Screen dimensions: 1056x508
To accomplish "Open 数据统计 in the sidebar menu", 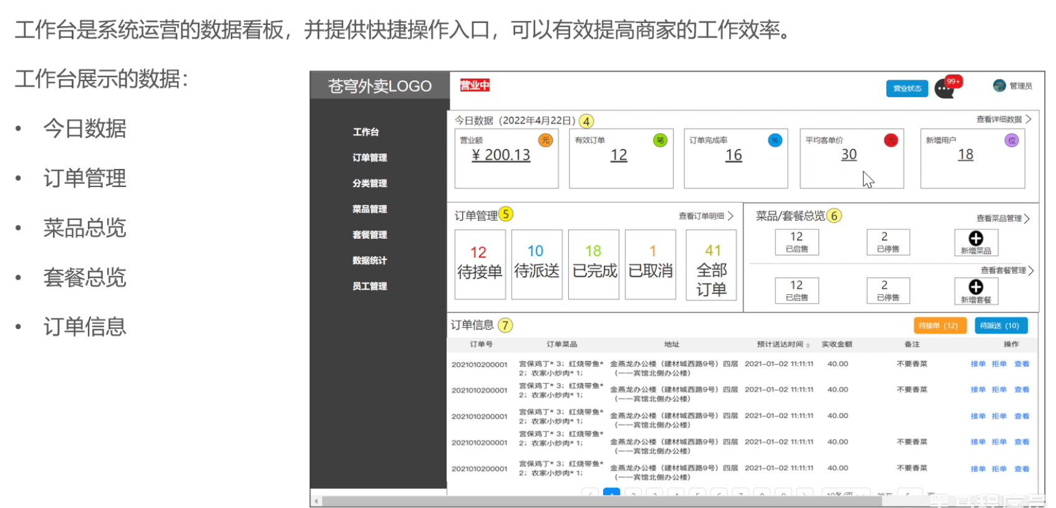I will click(x=369, y=261).
